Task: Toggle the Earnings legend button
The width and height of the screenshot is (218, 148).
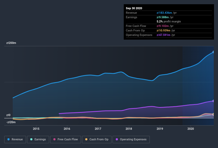Action: tap(38, 140)
